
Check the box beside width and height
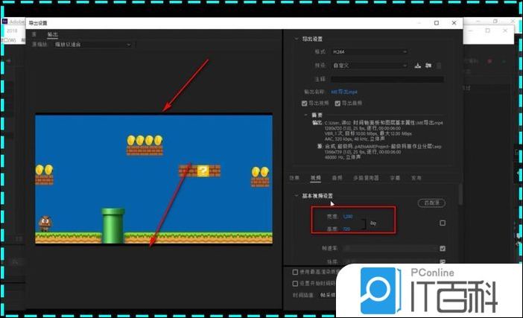click(443, 223)
